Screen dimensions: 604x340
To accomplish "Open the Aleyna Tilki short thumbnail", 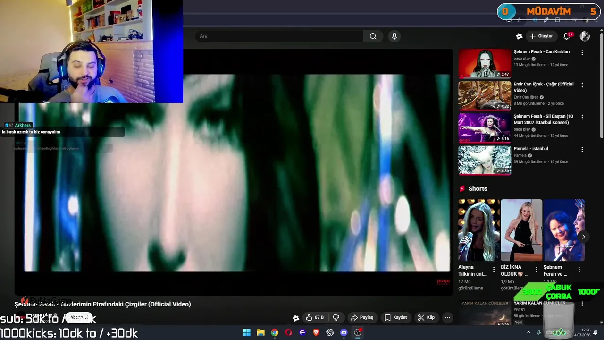I will pos(478,230).
